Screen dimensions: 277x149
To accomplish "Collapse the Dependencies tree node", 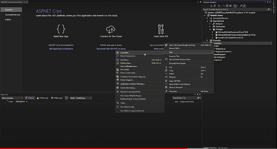I will pyautogui.click(x=207, y=21).
